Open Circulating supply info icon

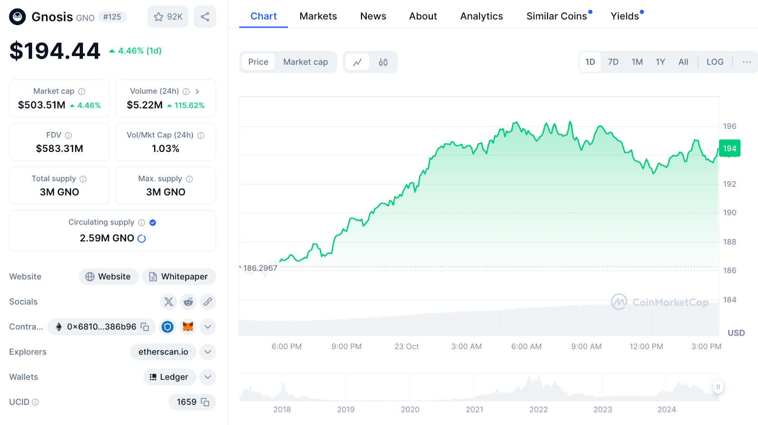coord(141,222)
